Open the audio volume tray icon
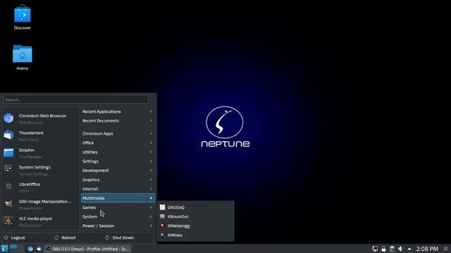451x253 pixels. [400, 249]
